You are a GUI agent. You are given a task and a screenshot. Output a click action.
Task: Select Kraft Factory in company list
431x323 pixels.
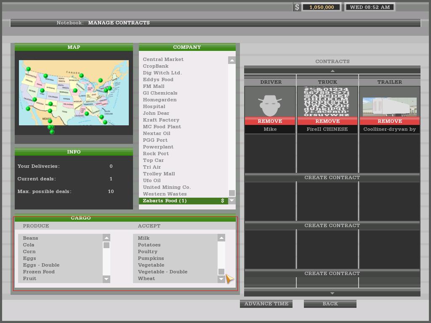(x=161, y=120)
